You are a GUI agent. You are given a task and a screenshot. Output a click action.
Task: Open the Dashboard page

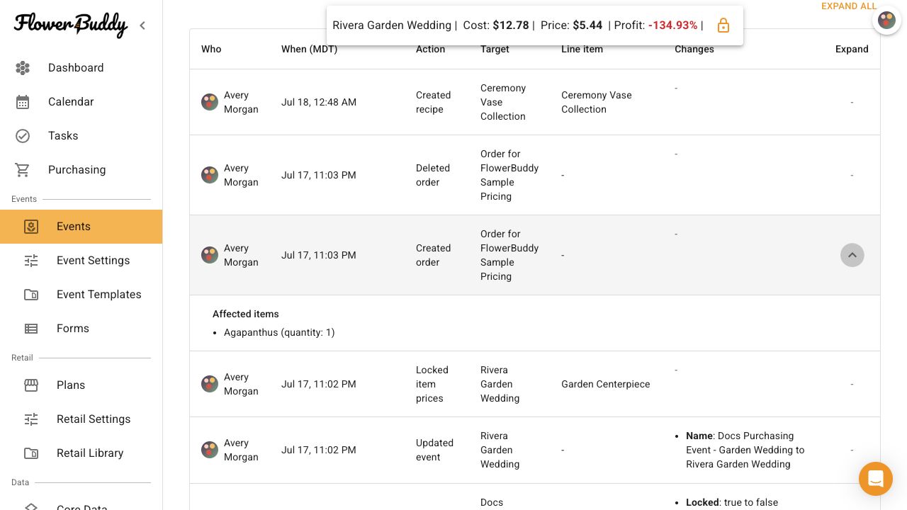click(x=81, y=68)
